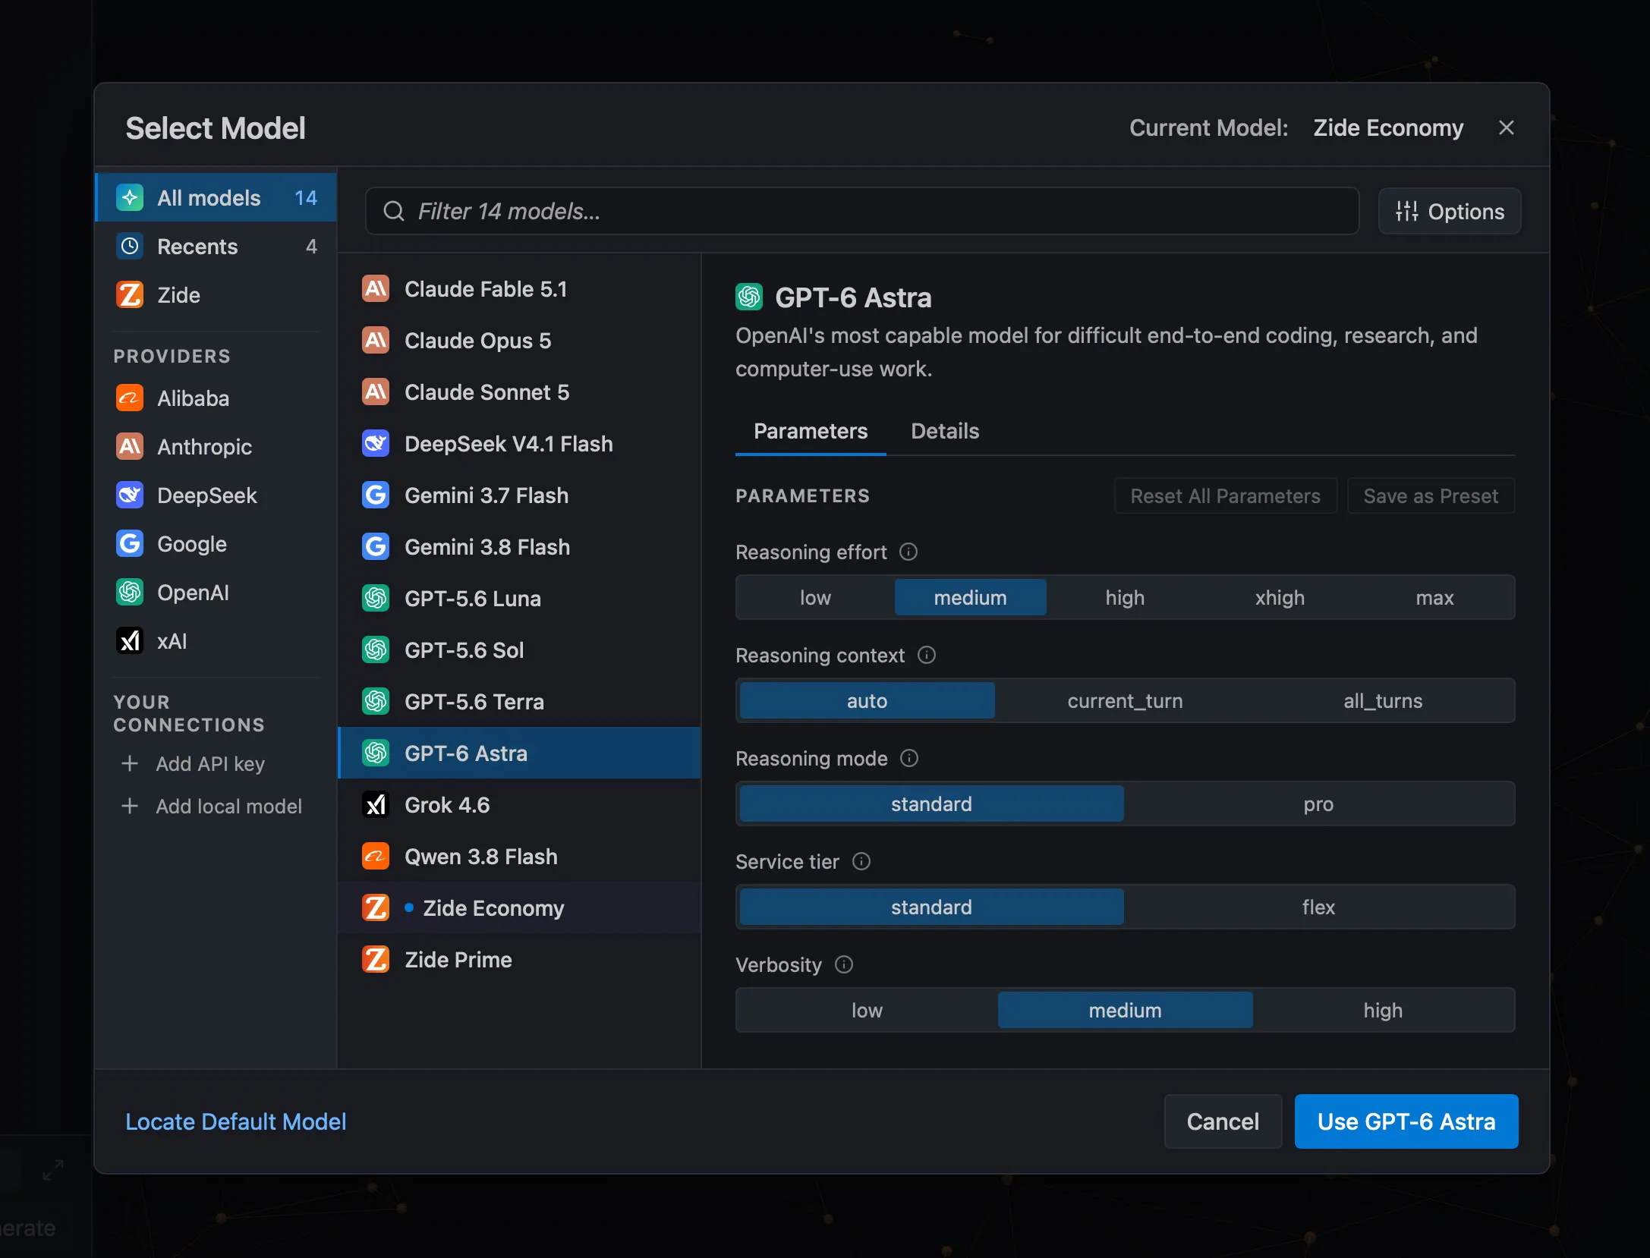Click the xAI provider icon
Viewport: 1650px width, 1258px height.
pos(130,641)
